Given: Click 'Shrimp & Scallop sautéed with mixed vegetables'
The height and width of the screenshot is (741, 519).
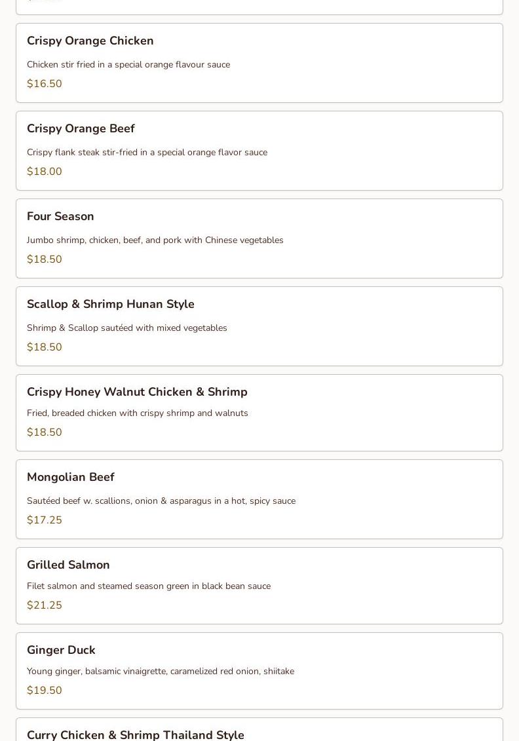Looking at the screenshot, I should [x=127, y=328].
